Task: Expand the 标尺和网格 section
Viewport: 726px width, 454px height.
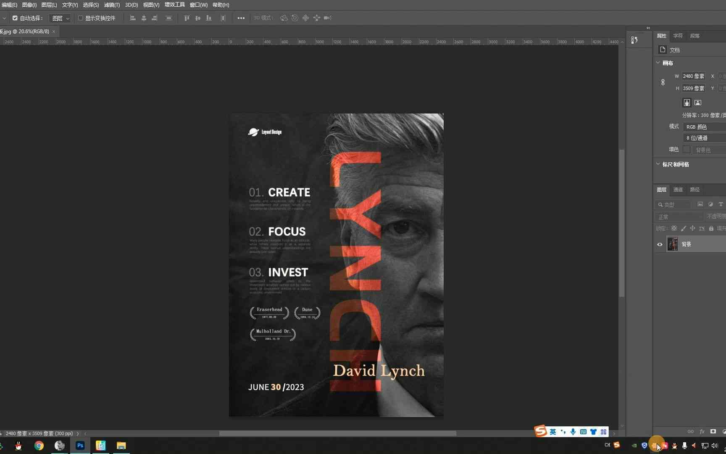Action: coord(658,164)
